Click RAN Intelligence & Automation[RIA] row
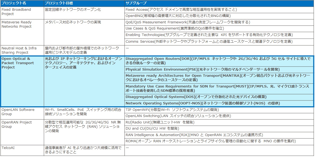 point(220,135)
